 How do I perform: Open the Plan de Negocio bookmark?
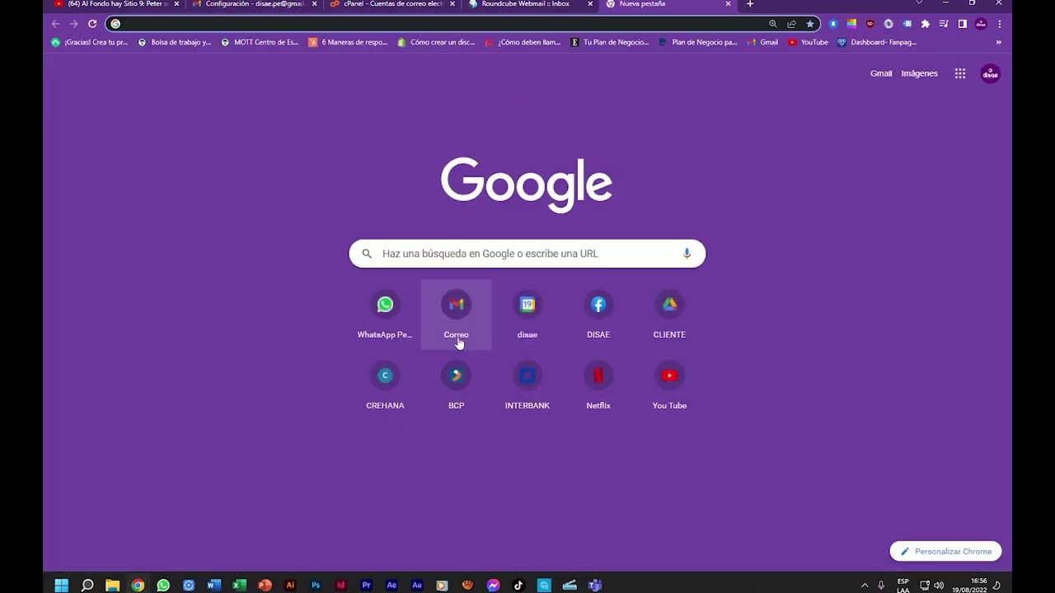pyautogui.click(x=697, y=42)
